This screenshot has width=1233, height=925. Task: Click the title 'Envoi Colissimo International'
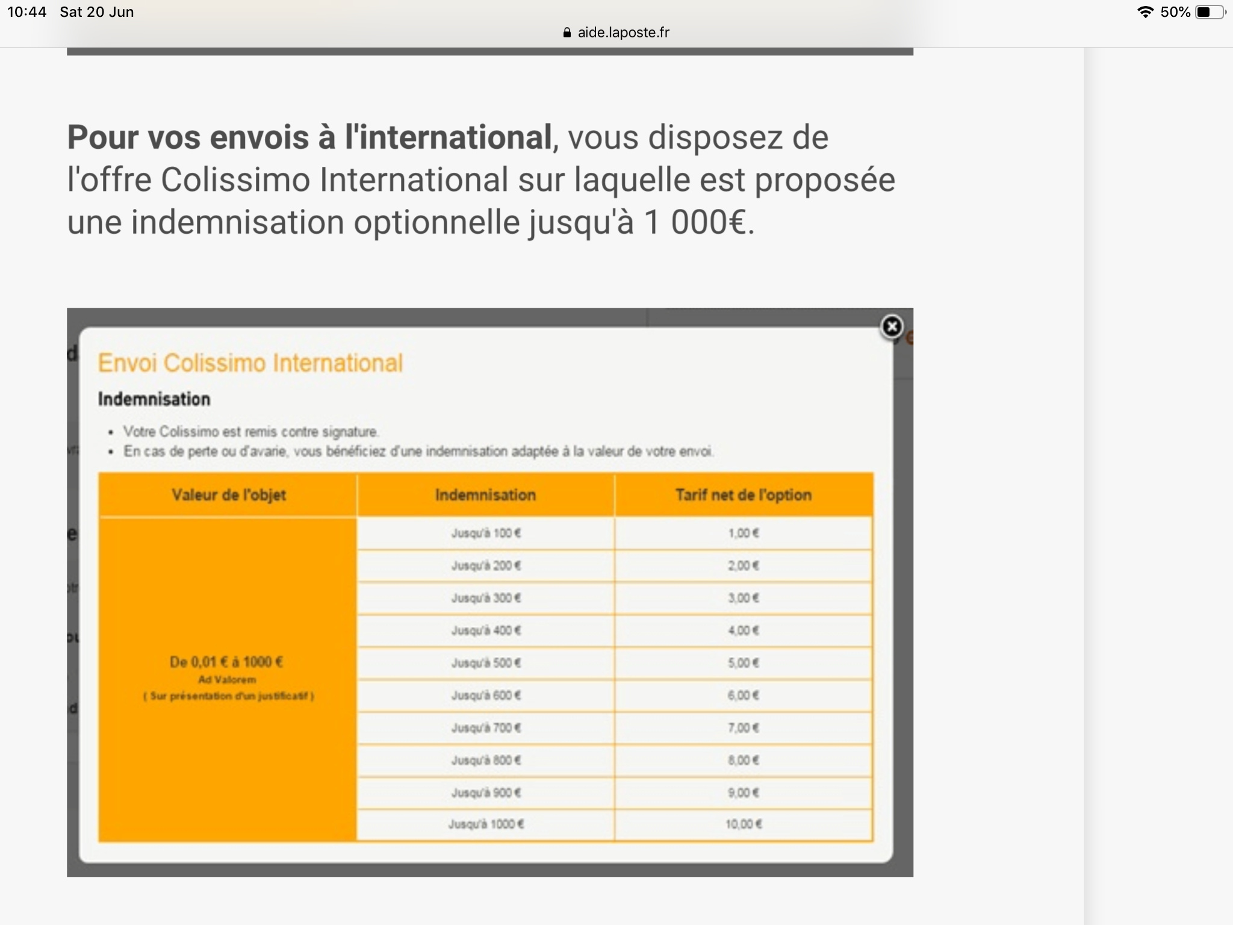tap(250, 363)
